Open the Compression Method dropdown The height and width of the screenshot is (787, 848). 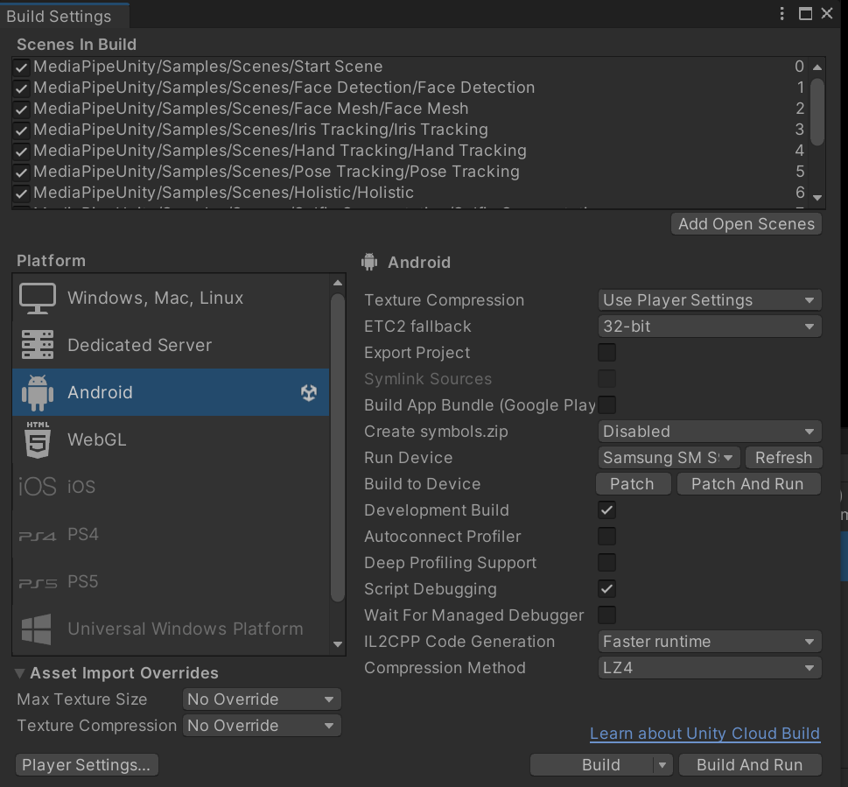[x=709, y=668]
